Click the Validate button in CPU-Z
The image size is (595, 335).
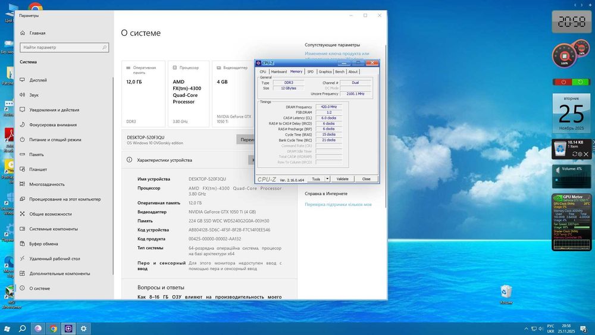click(x=342, y=179)
